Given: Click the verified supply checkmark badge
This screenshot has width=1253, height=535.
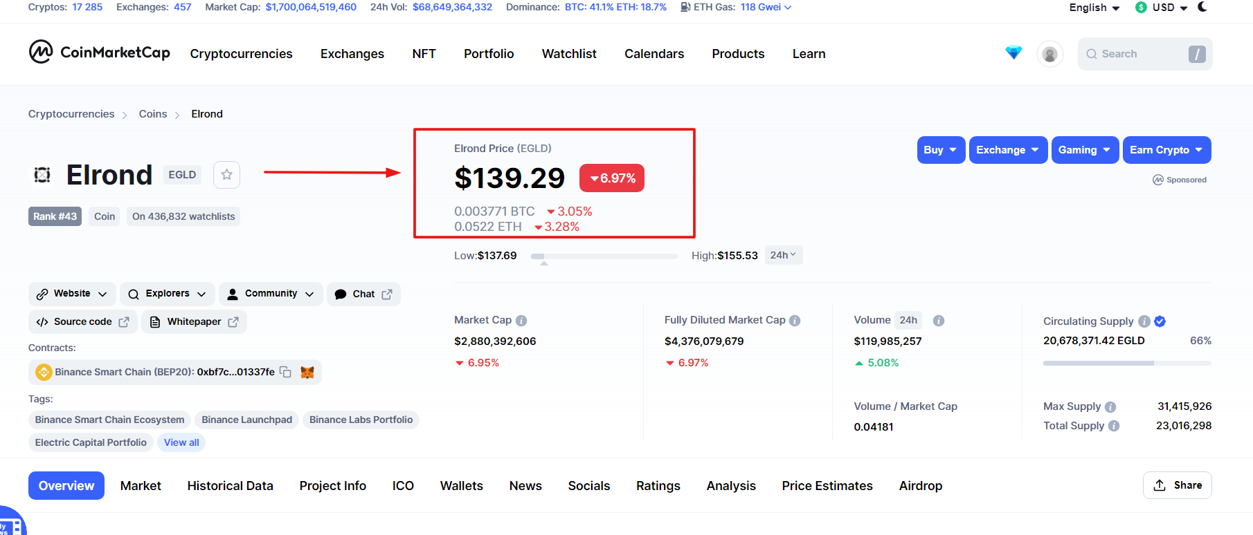Looking at the screenshot, I should (x=1160, y=321).
